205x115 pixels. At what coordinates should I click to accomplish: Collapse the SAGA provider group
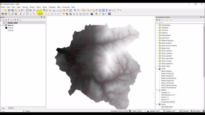[x=157, y=104]
